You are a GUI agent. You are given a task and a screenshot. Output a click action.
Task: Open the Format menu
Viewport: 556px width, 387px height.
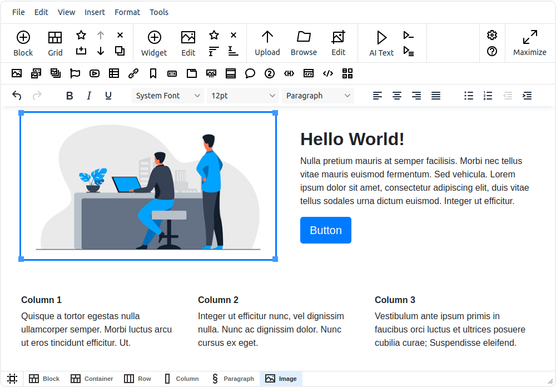point(127,12)
